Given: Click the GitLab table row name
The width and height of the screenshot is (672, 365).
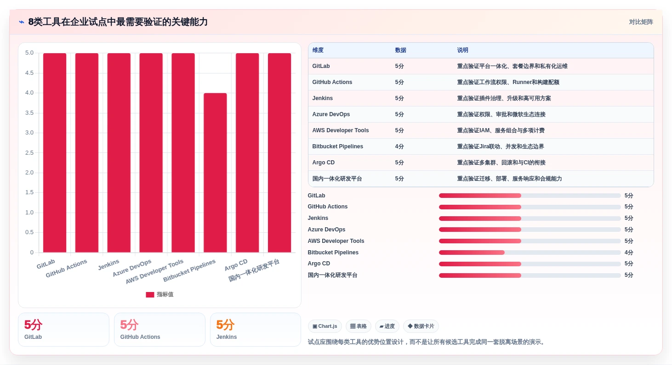Looking at the screenshot, I should 321,66.
